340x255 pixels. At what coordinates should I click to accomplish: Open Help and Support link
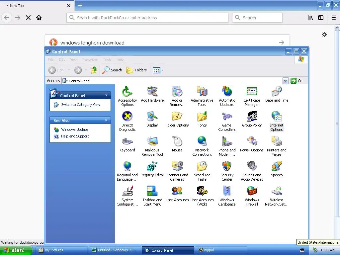(x=75, y=136)
